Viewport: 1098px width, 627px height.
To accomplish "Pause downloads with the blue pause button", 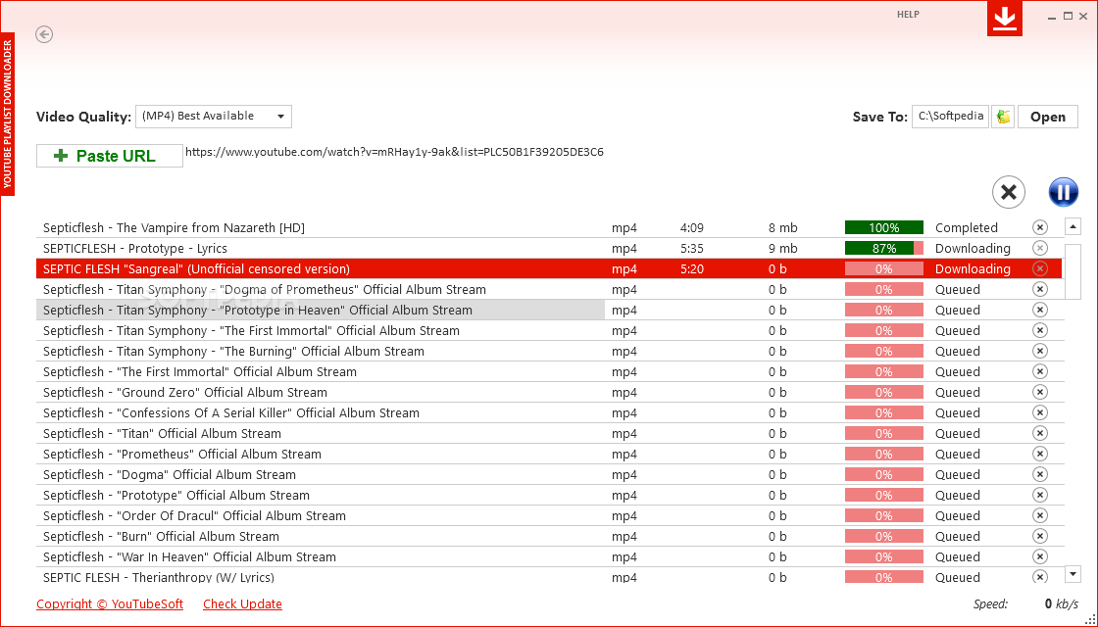I will coord(1063,192).
